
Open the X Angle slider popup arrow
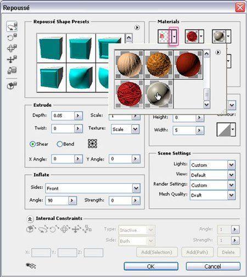coord(78,159)
